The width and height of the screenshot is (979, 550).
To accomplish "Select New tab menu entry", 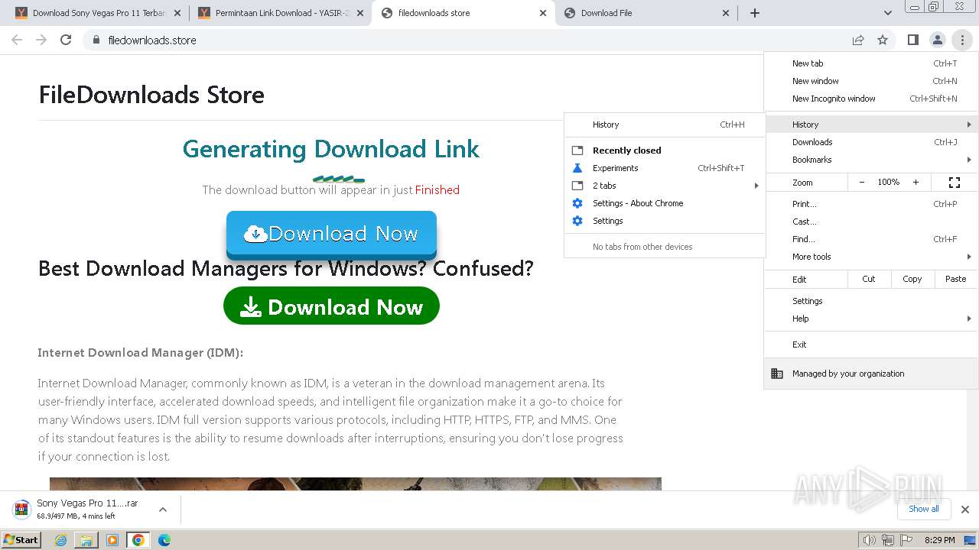I will tap(871, 63).
